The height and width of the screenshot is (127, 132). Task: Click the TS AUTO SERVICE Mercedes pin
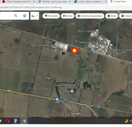click(57, 99)
